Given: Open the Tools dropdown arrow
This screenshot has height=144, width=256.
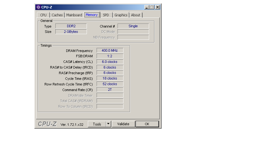Looking at the screenshot, I should (108, 124).
